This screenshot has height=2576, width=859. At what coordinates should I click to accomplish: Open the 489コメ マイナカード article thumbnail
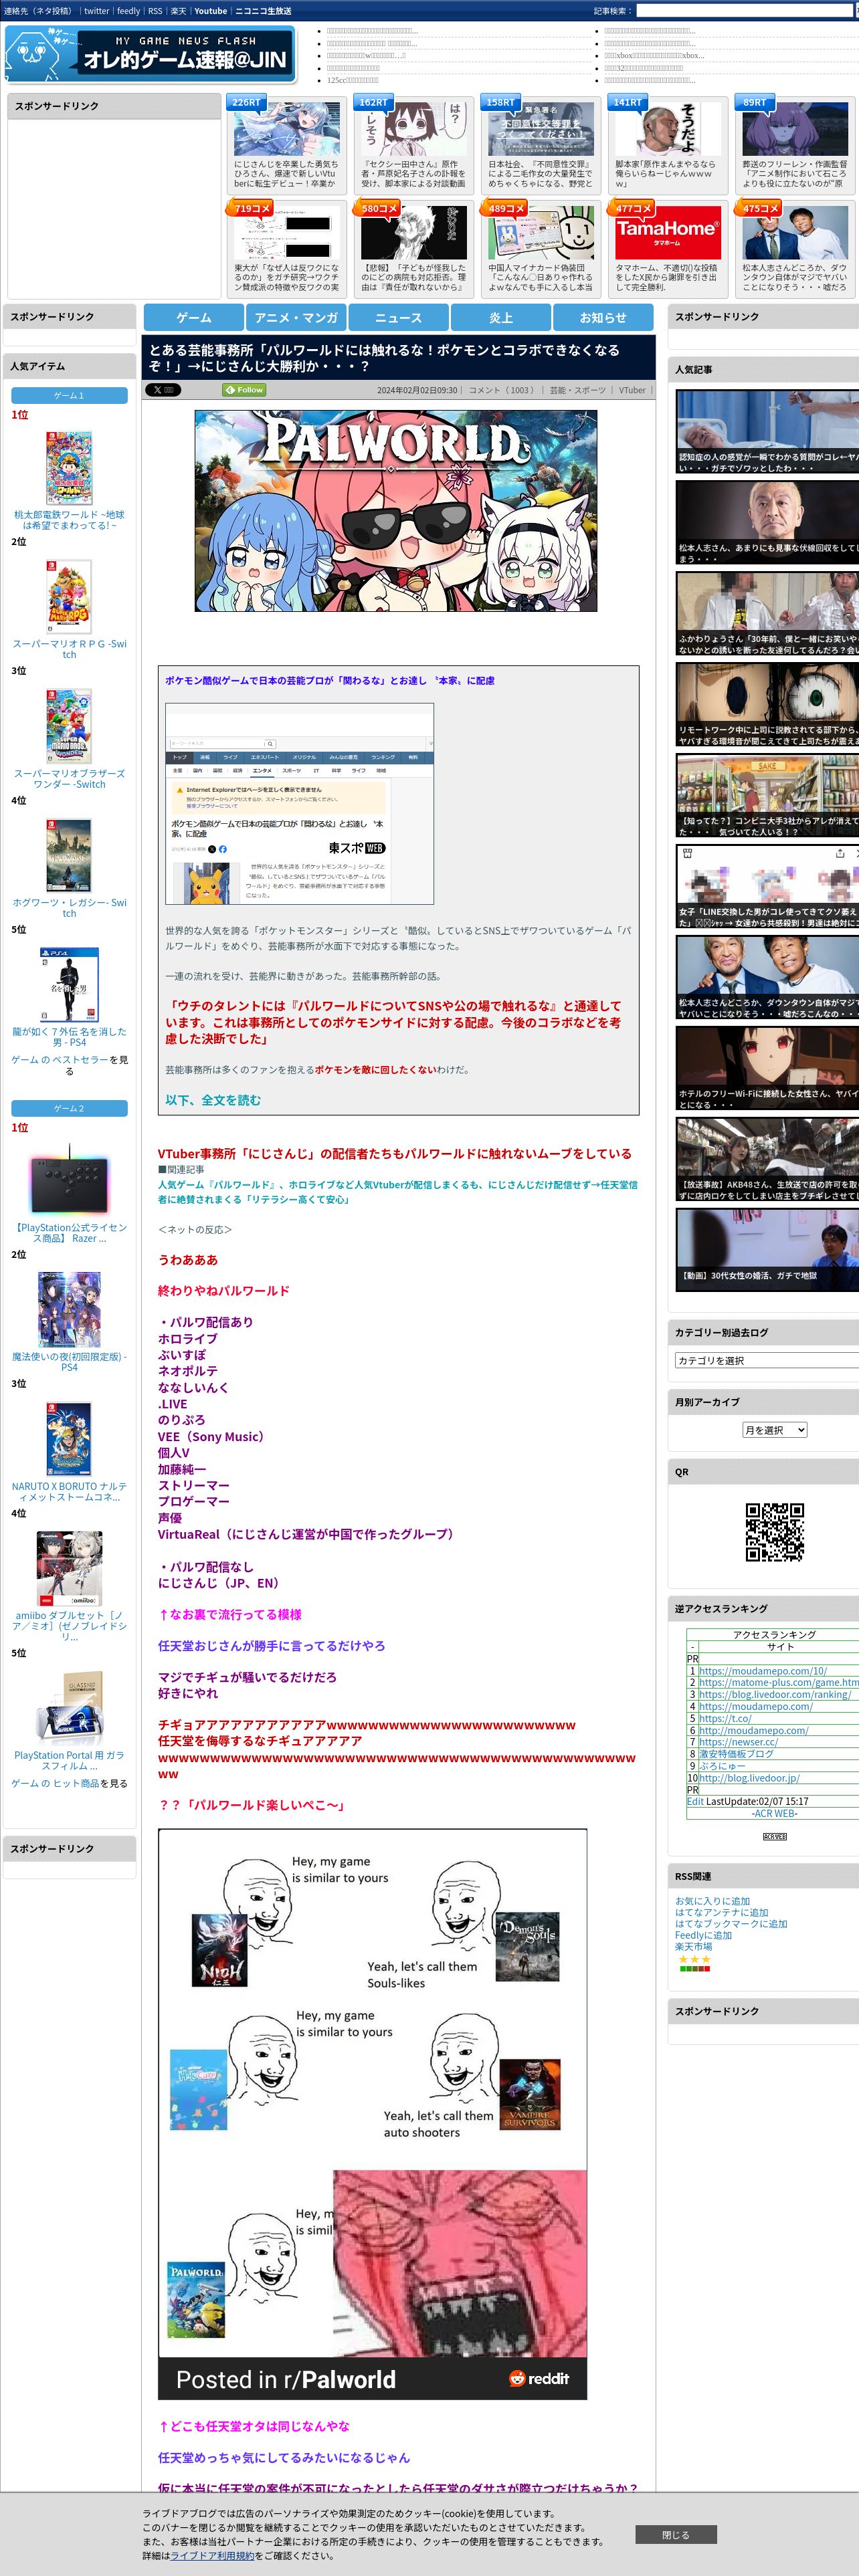[540, 232]
